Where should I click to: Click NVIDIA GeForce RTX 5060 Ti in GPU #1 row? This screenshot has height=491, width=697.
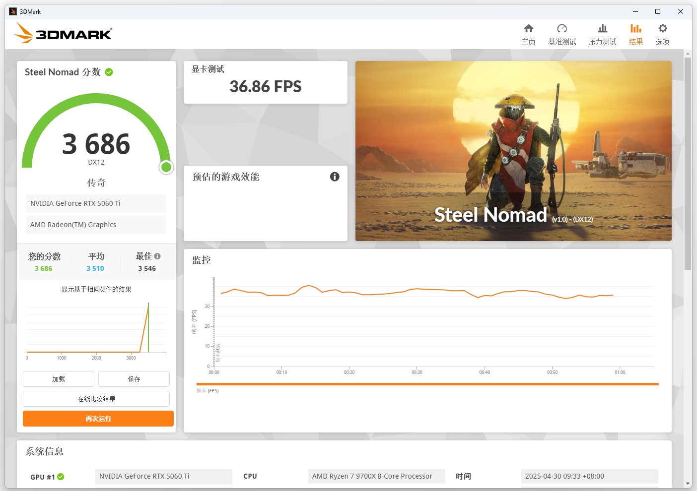pyautogui.click(x=164, y=476)
